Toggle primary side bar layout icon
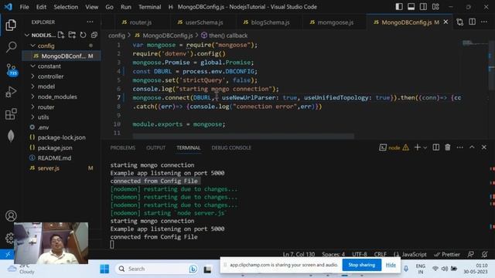The image size is (495, 278). click(399, 7)
